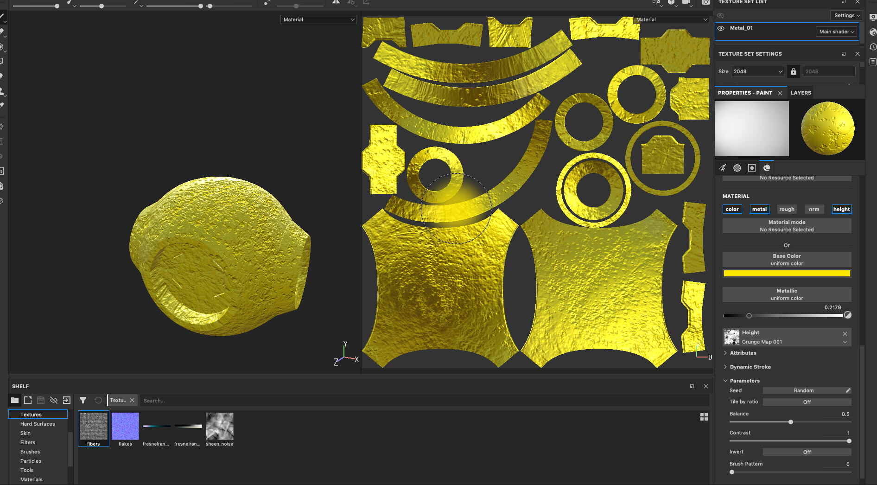Viewport: 877px width, 485px height.
Task: Click the shelf filter funnel icon
Action: point(83,400)
